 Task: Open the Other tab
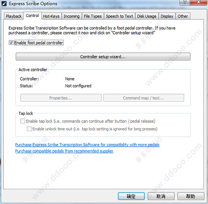pyautogui.click(x=183, y=16)
